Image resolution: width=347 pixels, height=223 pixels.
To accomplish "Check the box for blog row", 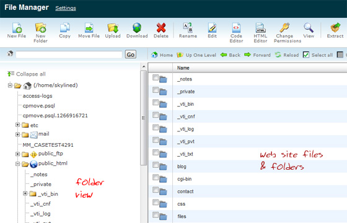I will (156, 165).
